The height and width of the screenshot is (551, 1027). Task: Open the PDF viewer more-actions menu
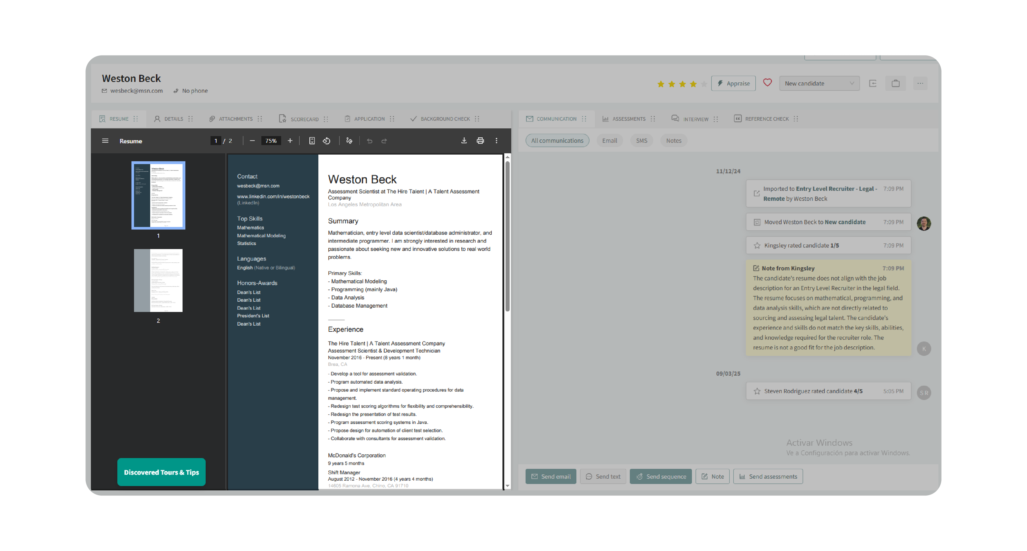496,141
